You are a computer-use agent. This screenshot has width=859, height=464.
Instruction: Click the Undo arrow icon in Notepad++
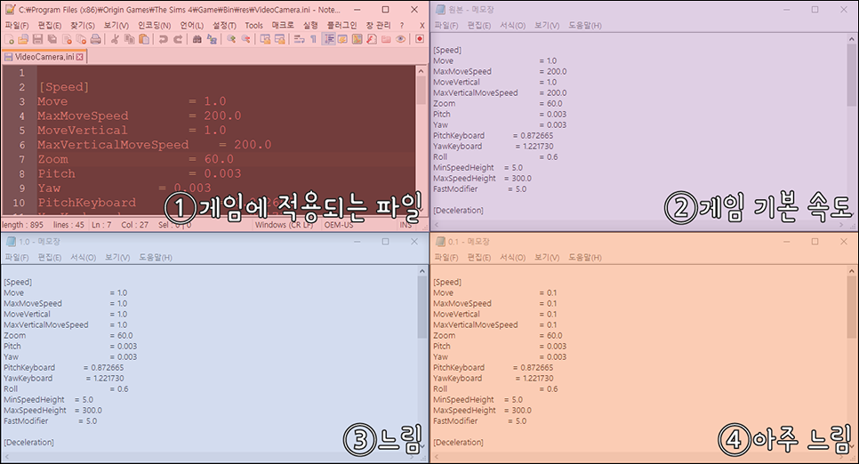coord(164,40)
